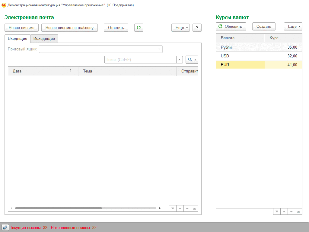
Task: Select the EUR currency row
Action: pos(259,65)
